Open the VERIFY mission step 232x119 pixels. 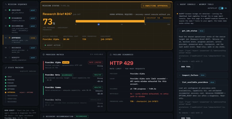[20, 59]
